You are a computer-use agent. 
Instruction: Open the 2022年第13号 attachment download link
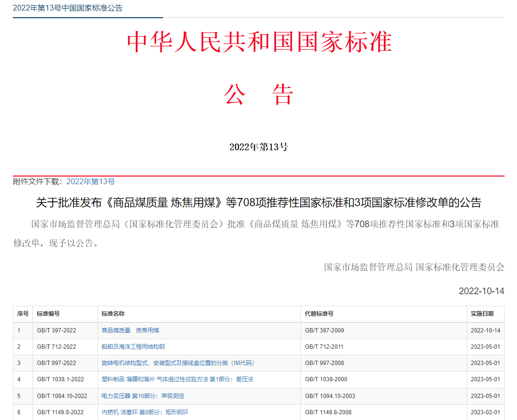pyautogui.click(x=91, y=182)
